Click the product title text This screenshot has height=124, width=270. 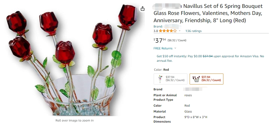208,13
